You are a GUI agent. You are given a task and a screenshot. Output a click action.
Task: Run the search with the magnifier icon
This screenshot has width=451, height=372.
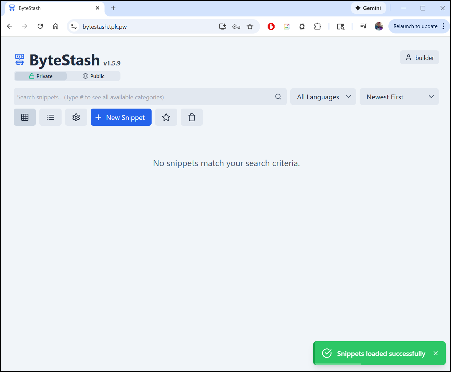point(278,97)
